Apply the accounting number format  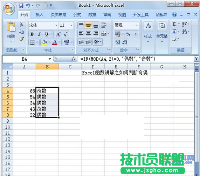[x=118, y=34]
